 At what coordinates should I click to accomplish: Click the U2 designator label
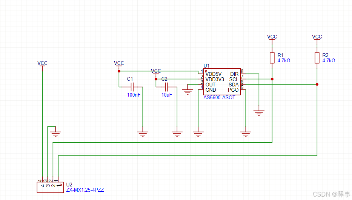coord(69,185)
